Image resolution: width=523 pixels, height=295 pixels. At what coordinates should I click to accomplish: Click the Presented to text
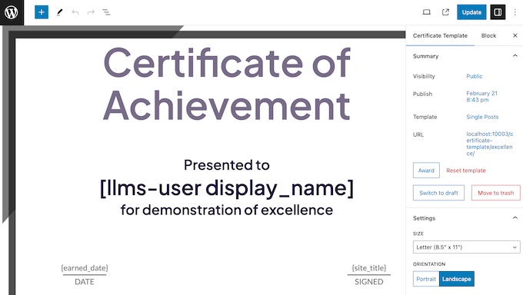click(227, 165)
